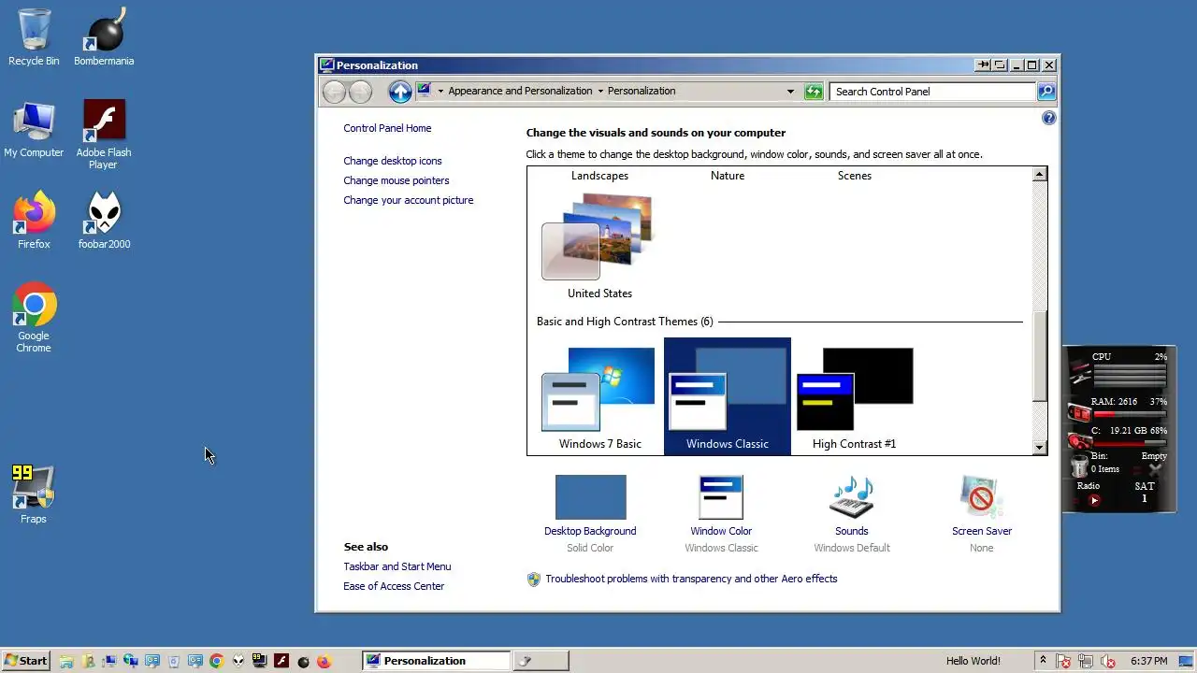Click the Scenes category label
Screen dimensions: 1197x673
(855, 176)
